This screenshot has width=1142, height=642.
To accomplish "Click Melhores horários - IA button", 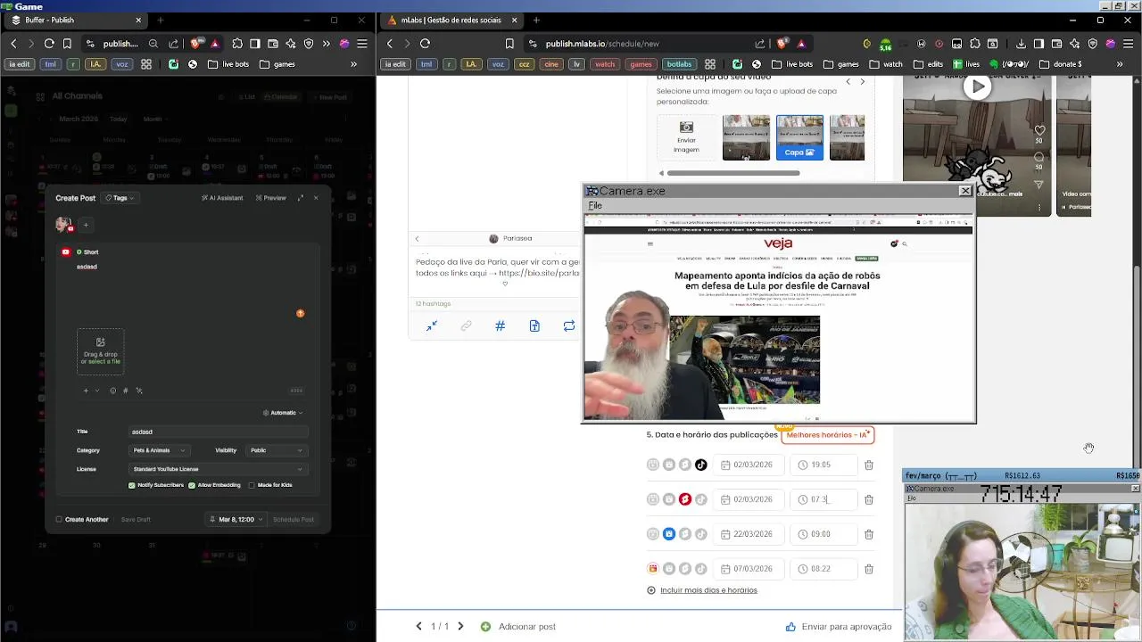I will click(827, 434).
